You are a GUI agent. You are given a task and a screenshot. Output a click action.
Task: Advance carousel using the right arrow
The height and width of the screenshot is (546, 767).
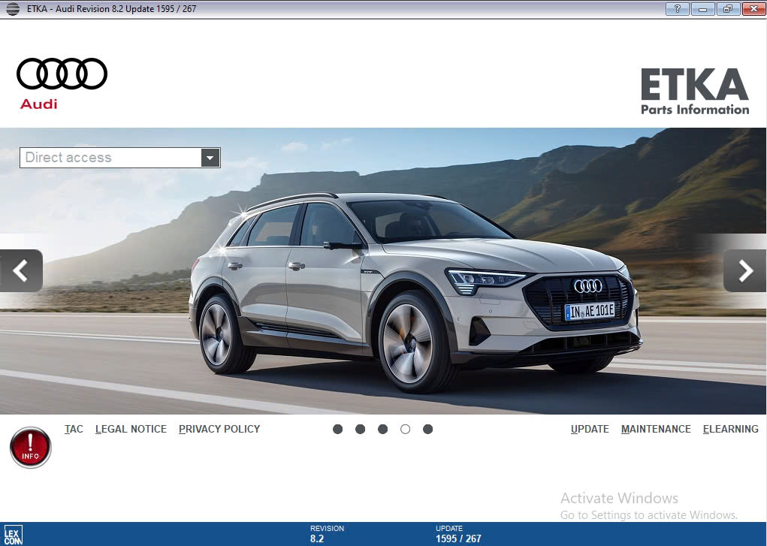pos(744,270)
